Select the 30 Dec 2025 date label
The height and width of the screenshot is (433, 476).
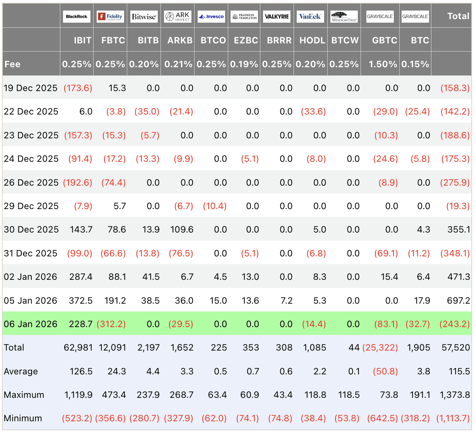(x=31, y=229)
